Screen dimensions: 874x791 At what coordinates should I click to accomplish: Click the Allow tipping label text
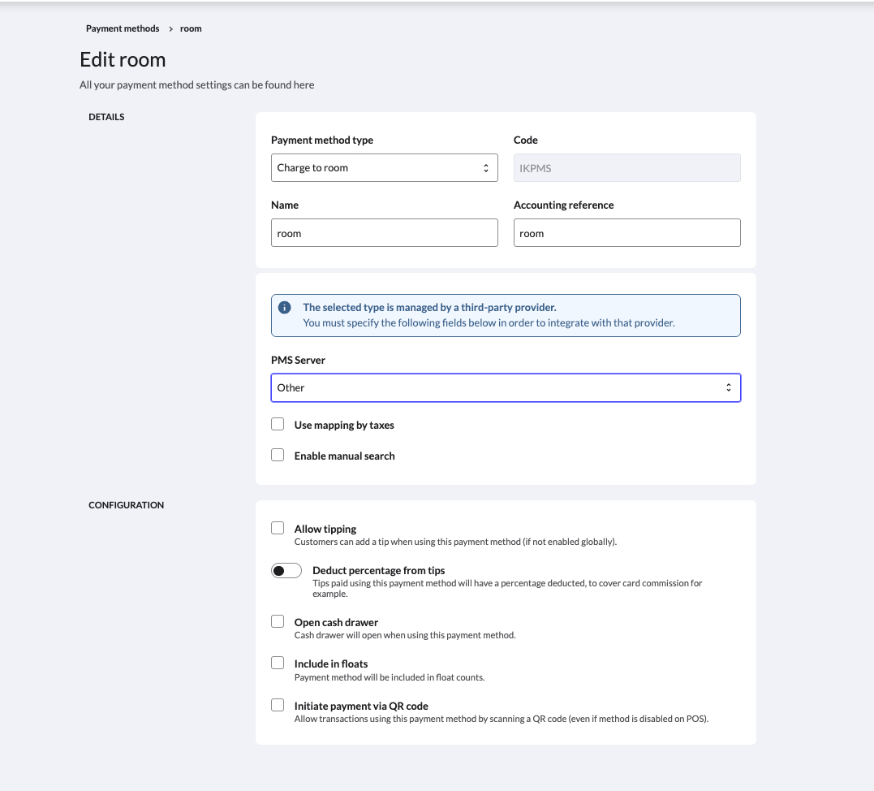click(x=325, y=529)
